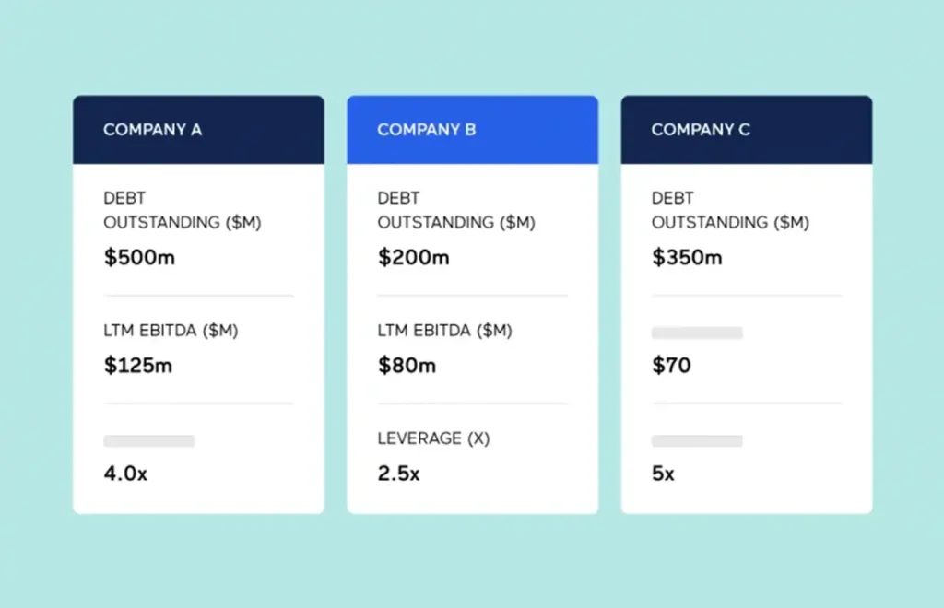Viewport: 944px width, 608px height.
Task: Select the $70 value in Company C
Action: [x=671, y=365]
